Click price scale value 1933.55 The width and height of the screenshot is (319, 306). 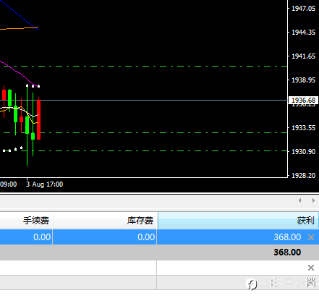click(x=303, y=128)
